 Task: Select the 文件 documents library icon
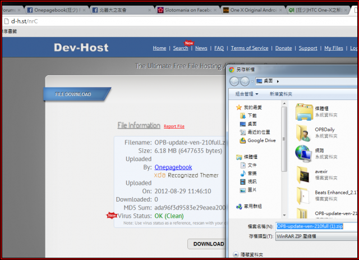(243, 165)
